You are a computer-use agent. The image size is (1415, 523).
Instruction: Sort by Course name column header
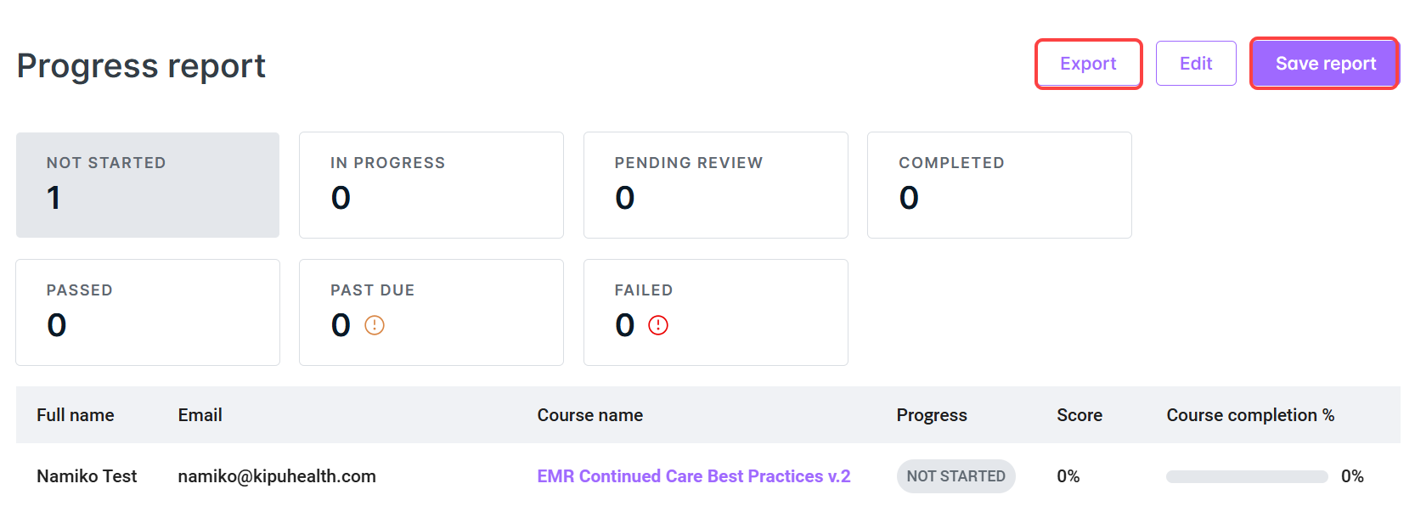pos(590,415)
